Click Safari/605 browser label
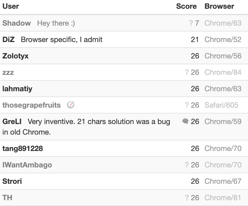This screenshot has height=206, width=248. pyautogui.click(x=221, y=105)
